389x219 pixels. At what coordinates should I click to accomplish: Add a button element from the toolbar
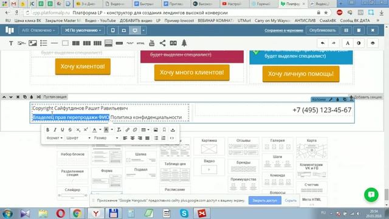119,43
